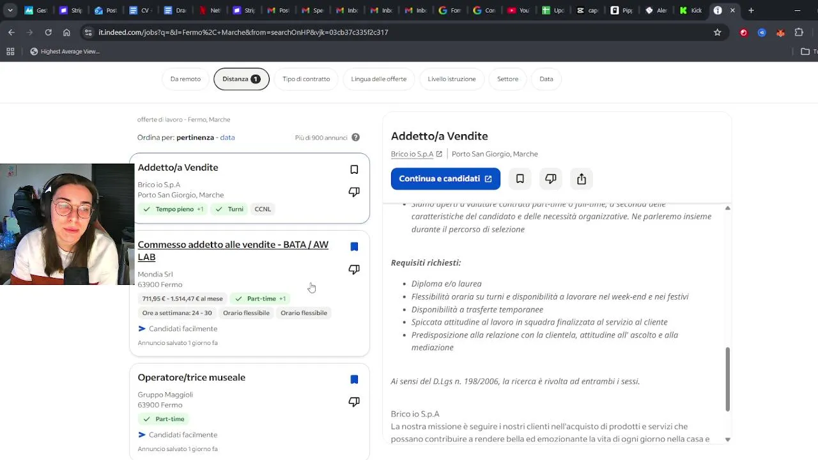Close the active Indeed tab
Viewport: 818px width, 460px height.
point(732,10)
